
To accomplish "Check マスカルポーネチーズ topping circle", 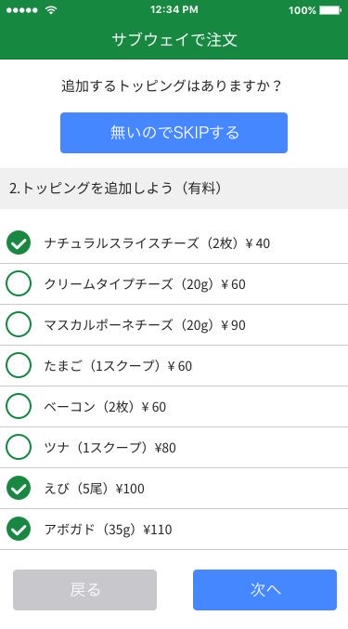I will [x=19, y=324].
